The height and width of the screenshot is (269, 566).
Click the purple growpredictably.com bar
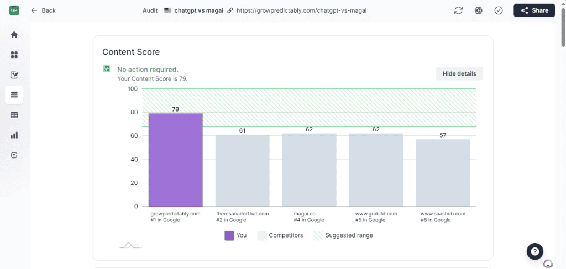coord(175,160)
